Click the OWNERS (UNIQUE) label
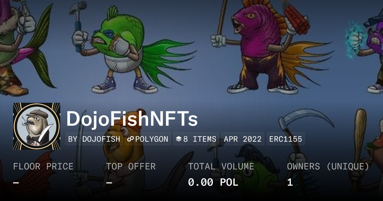The height and width of the screenshot is (201, 383). 328,166
